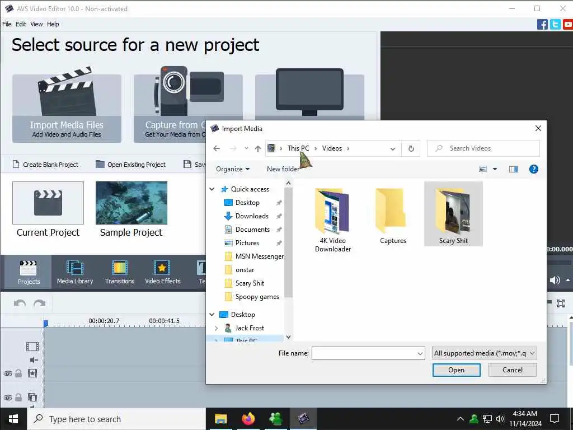Image resolution: width=573 pixels, height=430 pixels.
Task: Click the YouTube icon in AVS header
Action: (x=568, y=25)
